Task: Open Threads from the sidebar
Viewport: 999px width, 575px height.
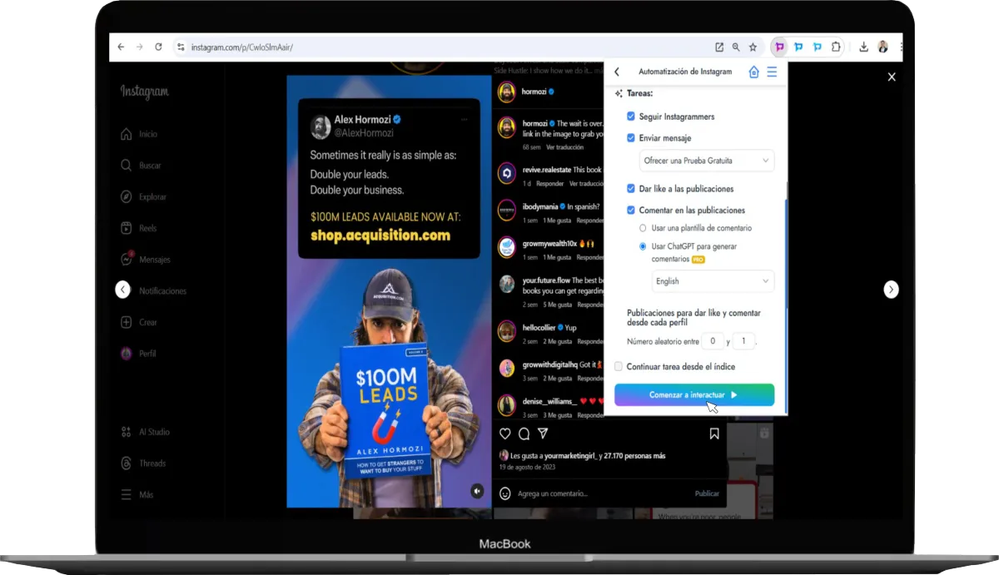Action: 143,463
